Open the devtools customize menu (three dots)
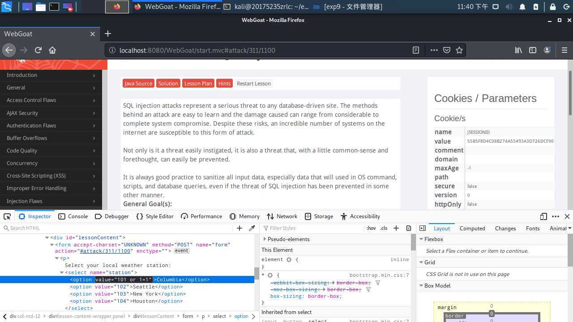The image size is (573, 322). [x=556, y=216]
